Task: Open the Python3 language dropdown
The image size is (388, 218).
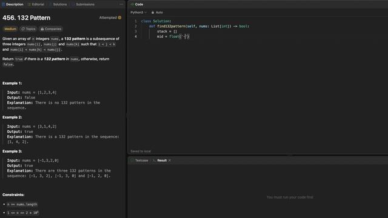Action: (139, 12)
